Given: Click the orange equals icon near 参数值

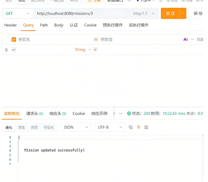Looking at the screenshot, I should coord(96,39).
